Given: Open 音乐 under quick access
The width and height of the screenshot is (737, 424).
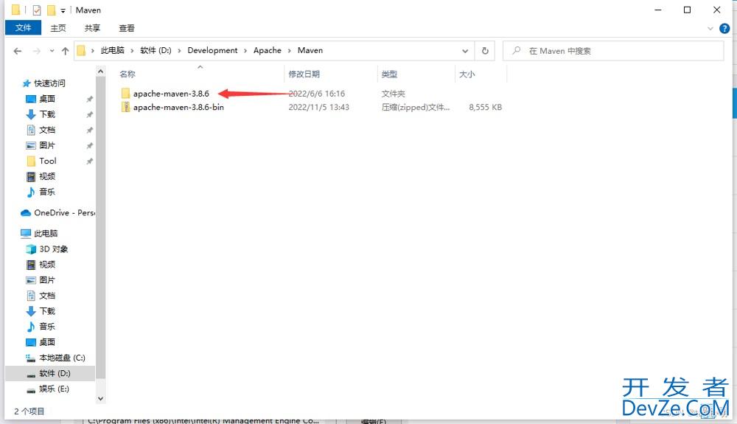Looking at the screenshot, I should pos(47,192).
